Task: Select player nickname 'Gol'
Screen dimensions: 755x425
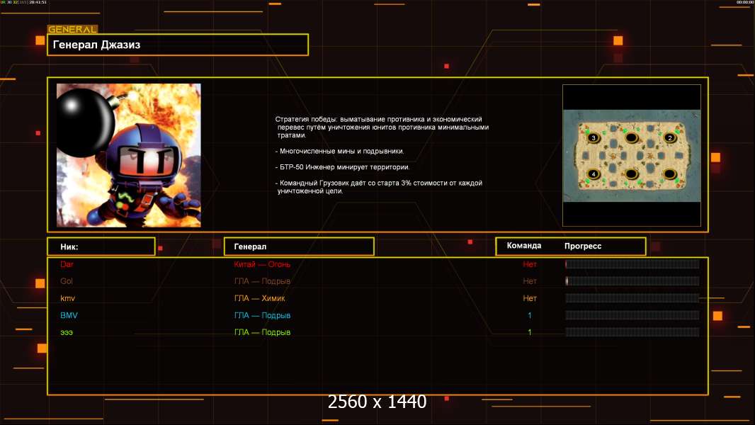Action: point(67,281)
